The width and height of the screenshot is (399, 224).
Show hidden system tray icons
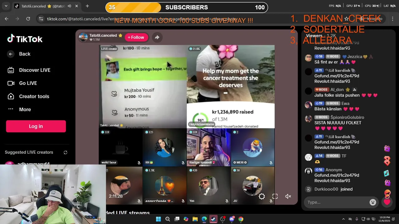[343, 219]
